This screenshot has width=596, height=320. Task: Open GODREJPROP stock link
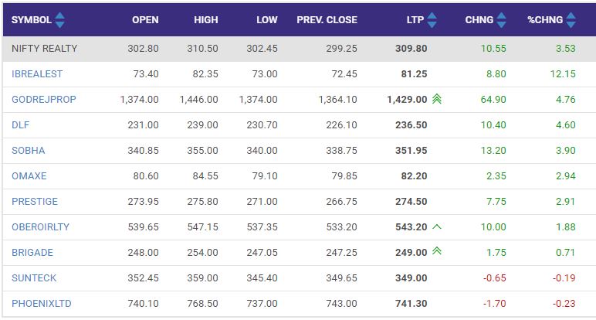[x=44, y=99]
